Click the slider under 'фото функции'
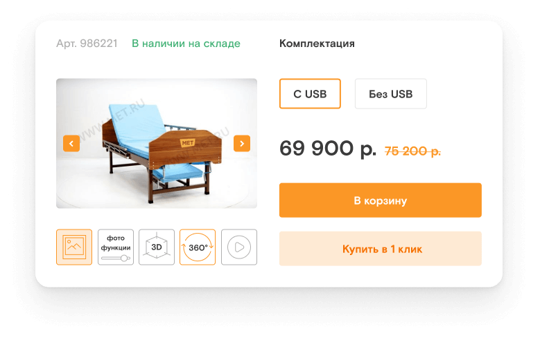 (115, 258)
